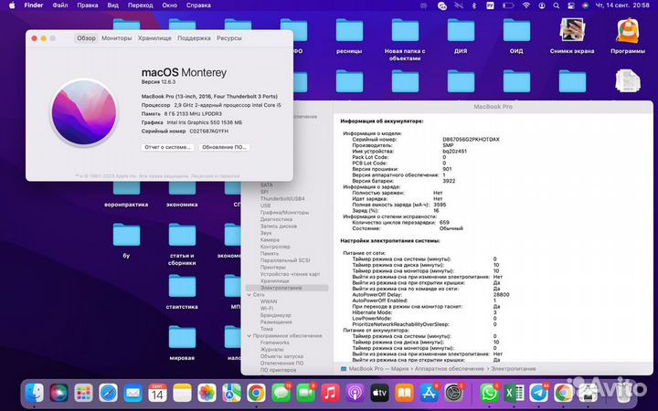This screenshot has width=658, height=411.
Task: Select Thunderbolt/USB4 in the sidebar
Action: click(282, 199)
